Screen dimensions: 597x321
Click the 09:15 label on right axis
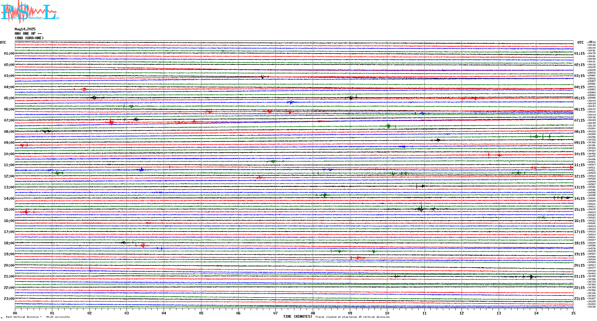(579, 143)
